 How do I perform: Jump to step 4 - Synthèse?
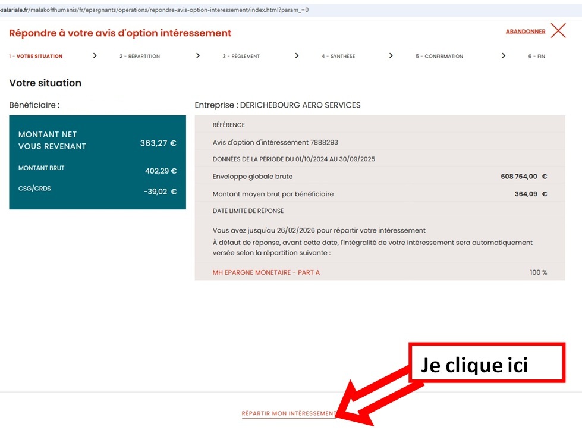coord(338,57)
